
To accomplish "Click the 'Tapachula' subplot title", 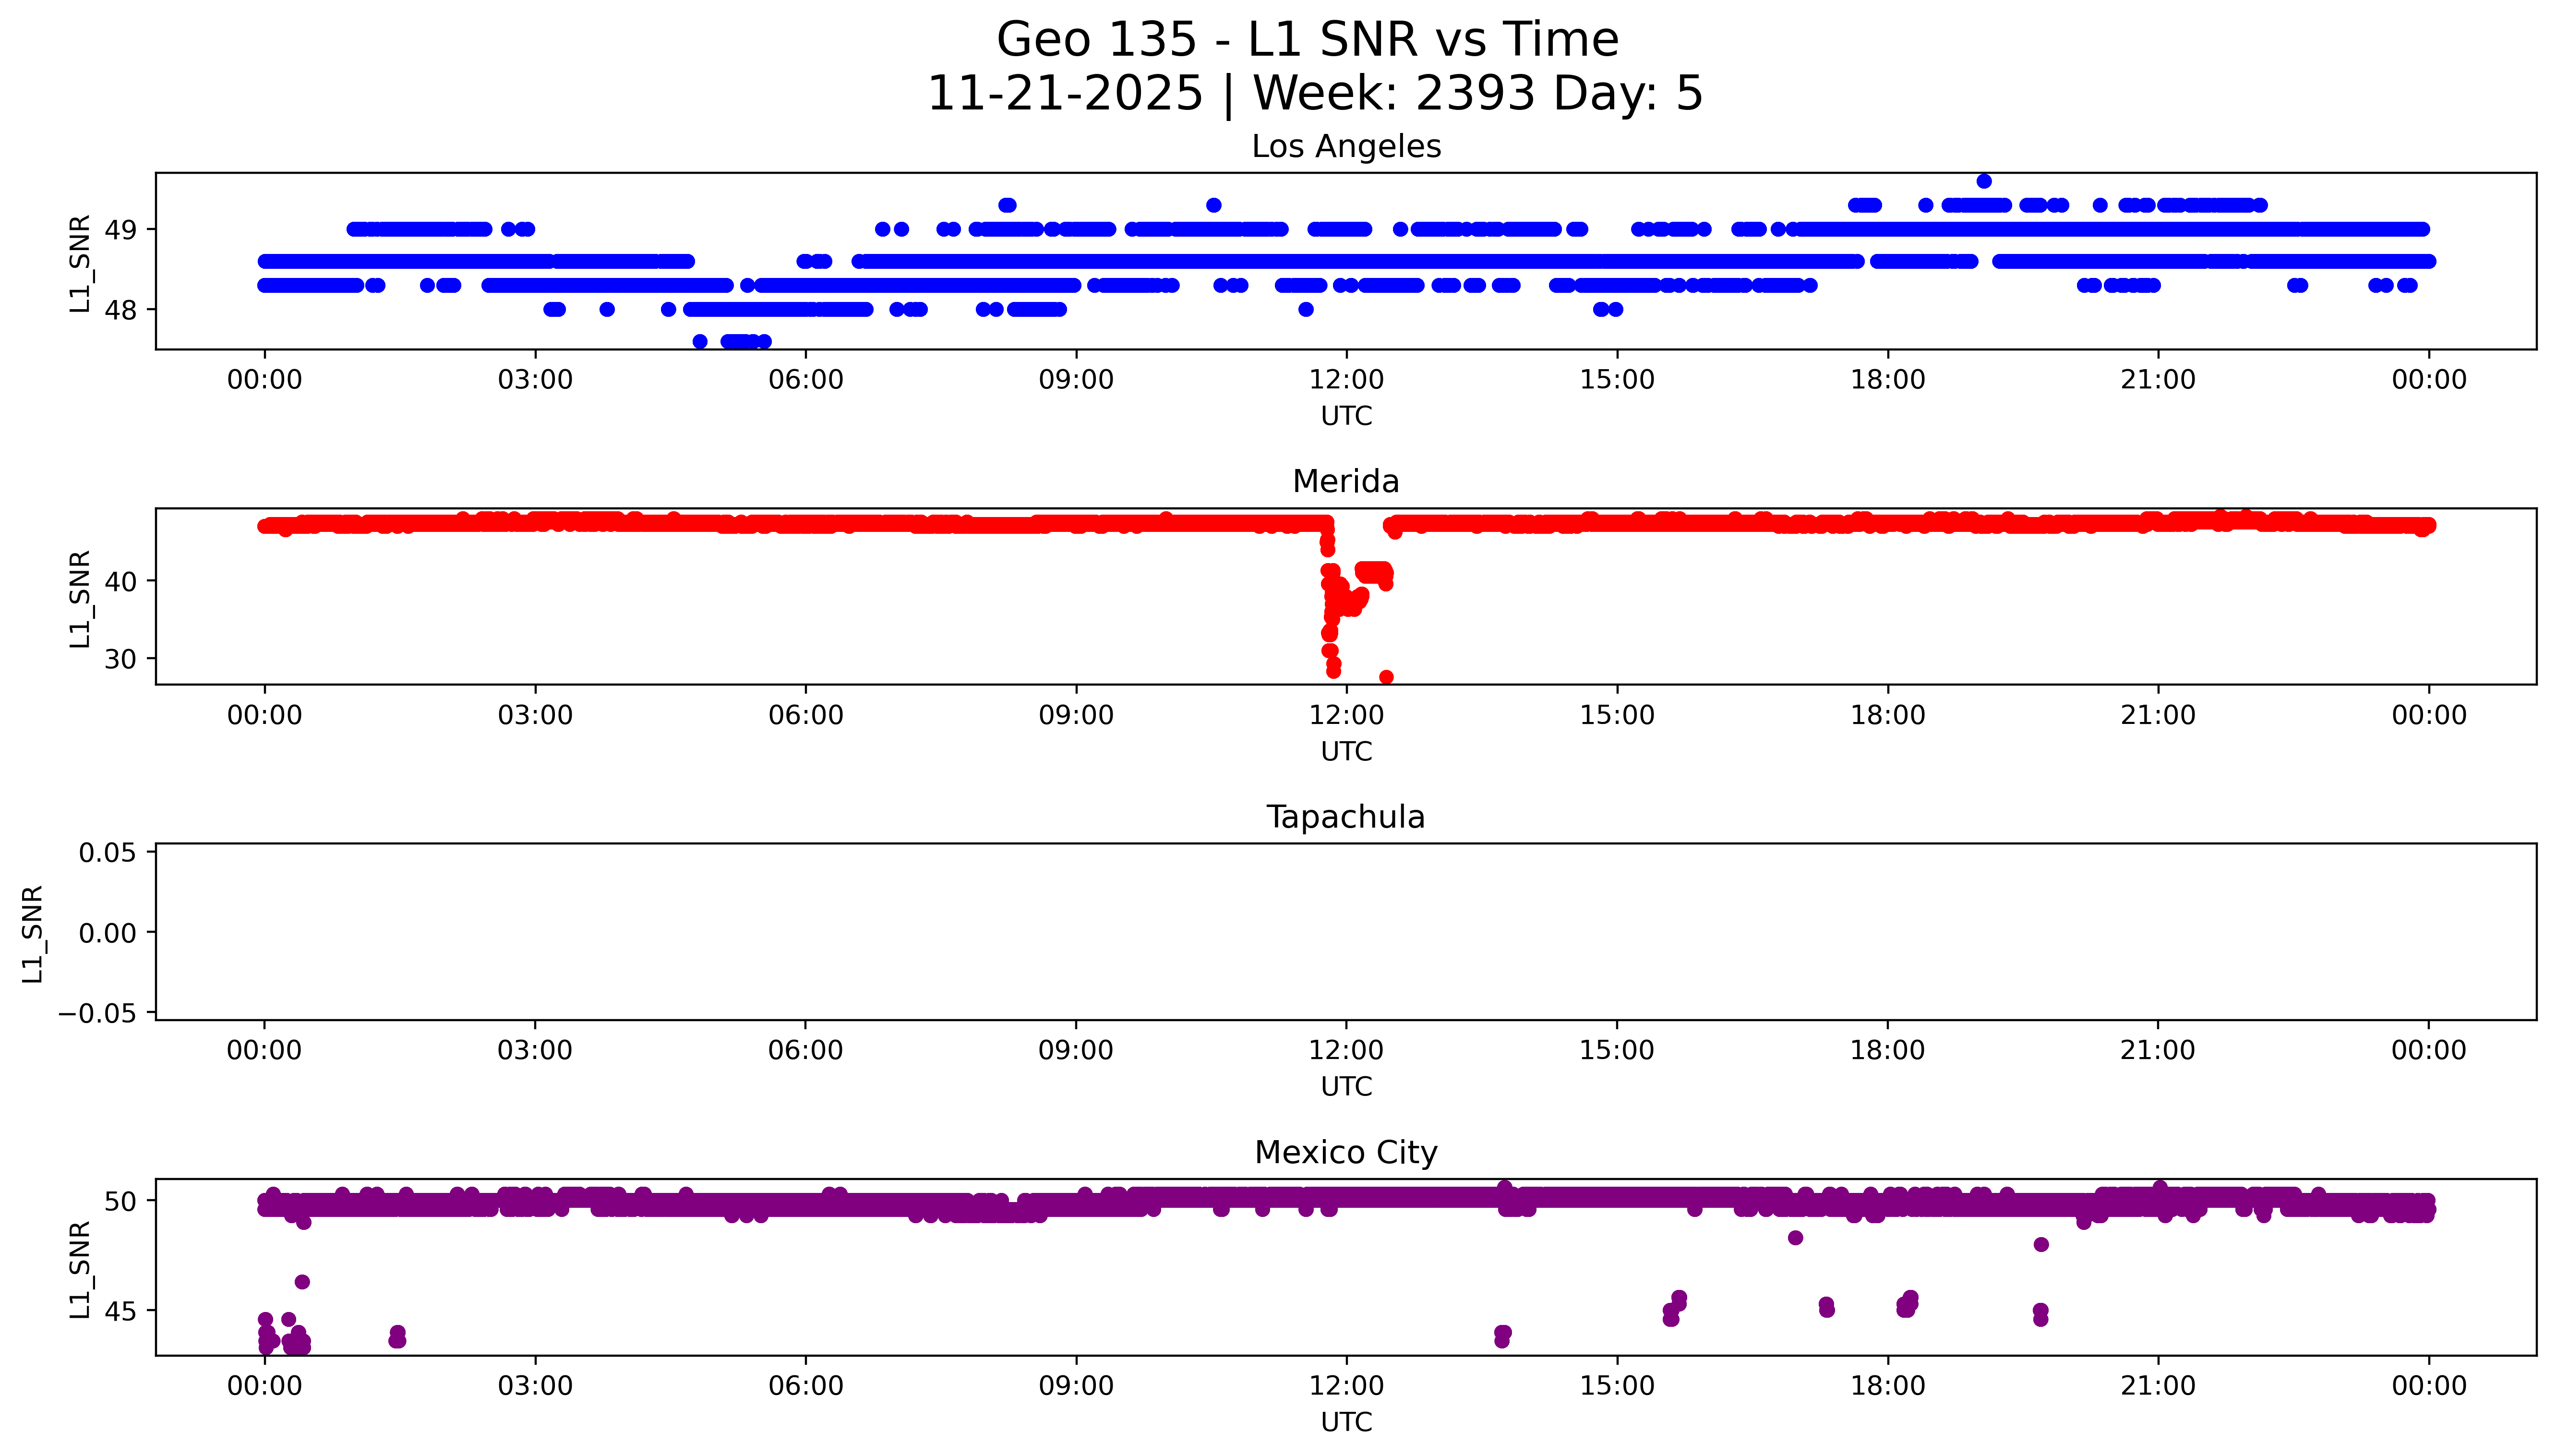I will pos(1345,817).
